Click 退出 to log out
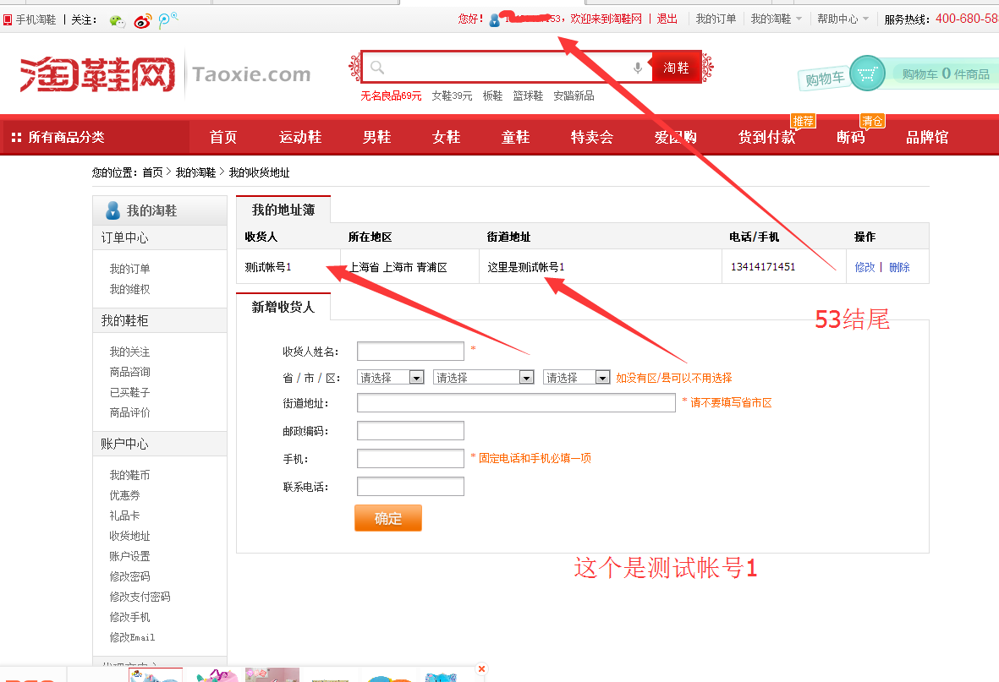999x682 pixels. 667,19
